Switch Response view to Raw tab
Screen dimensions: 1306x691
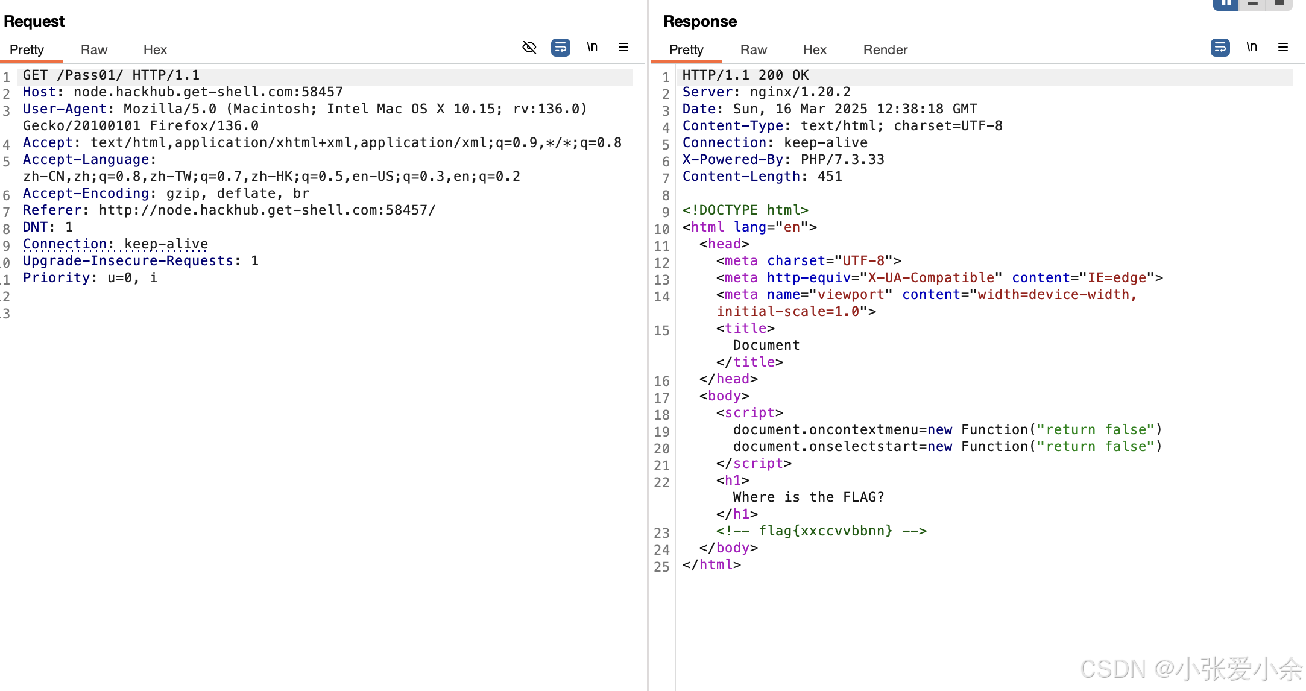pos(753,49)
